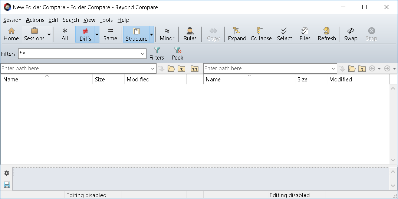Maximize the Beyond Compare window
This screenshot has height=199, width=398.
pyautogui.click(x=365, y=7)
